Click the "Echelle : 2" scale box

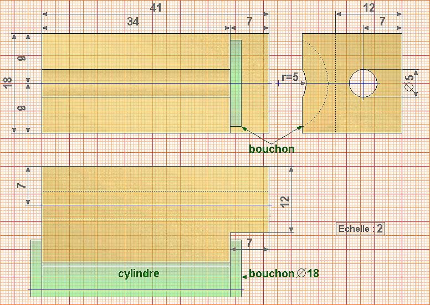click(x=361, y=229)
